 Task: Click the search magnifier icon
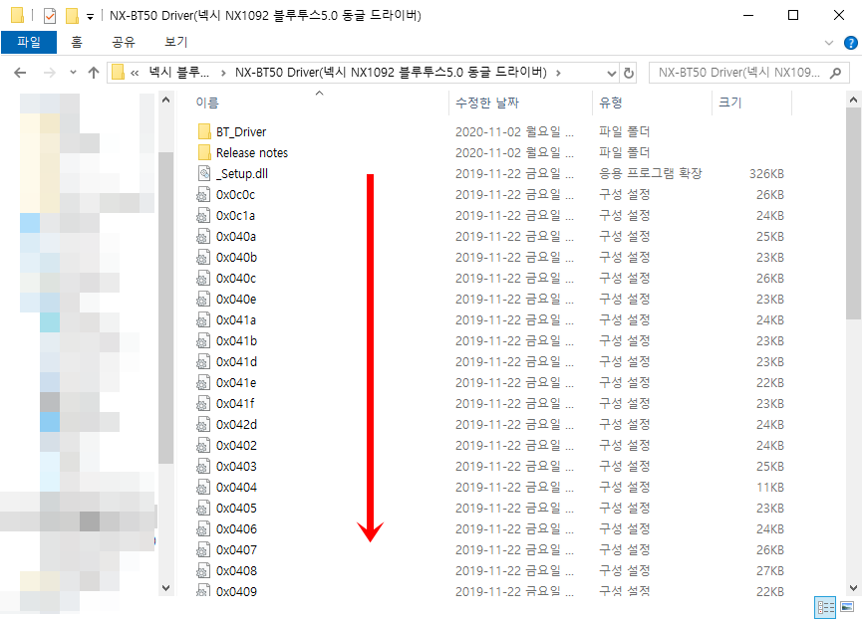tap(835, 73)
